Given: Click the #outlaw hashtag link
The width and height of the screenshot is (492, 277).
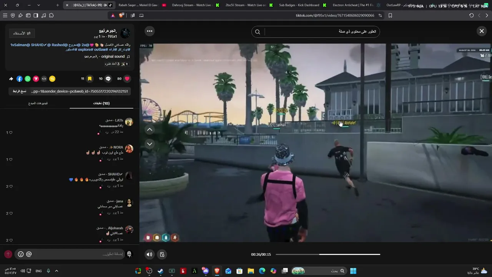Looking at the screenshot, I should pos(101,49).
